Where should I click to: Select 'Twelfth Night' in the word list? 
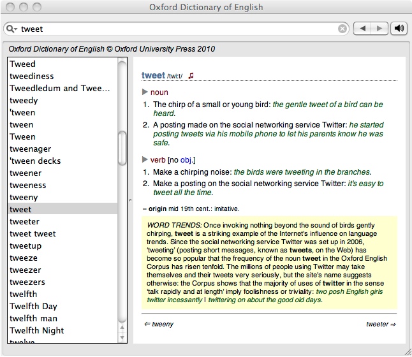click(x=36, y=331)
